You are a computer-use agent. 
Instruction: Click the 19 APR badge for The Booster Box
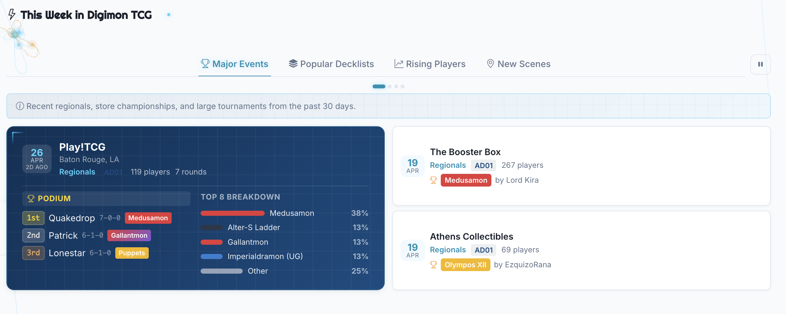point(413,166)
